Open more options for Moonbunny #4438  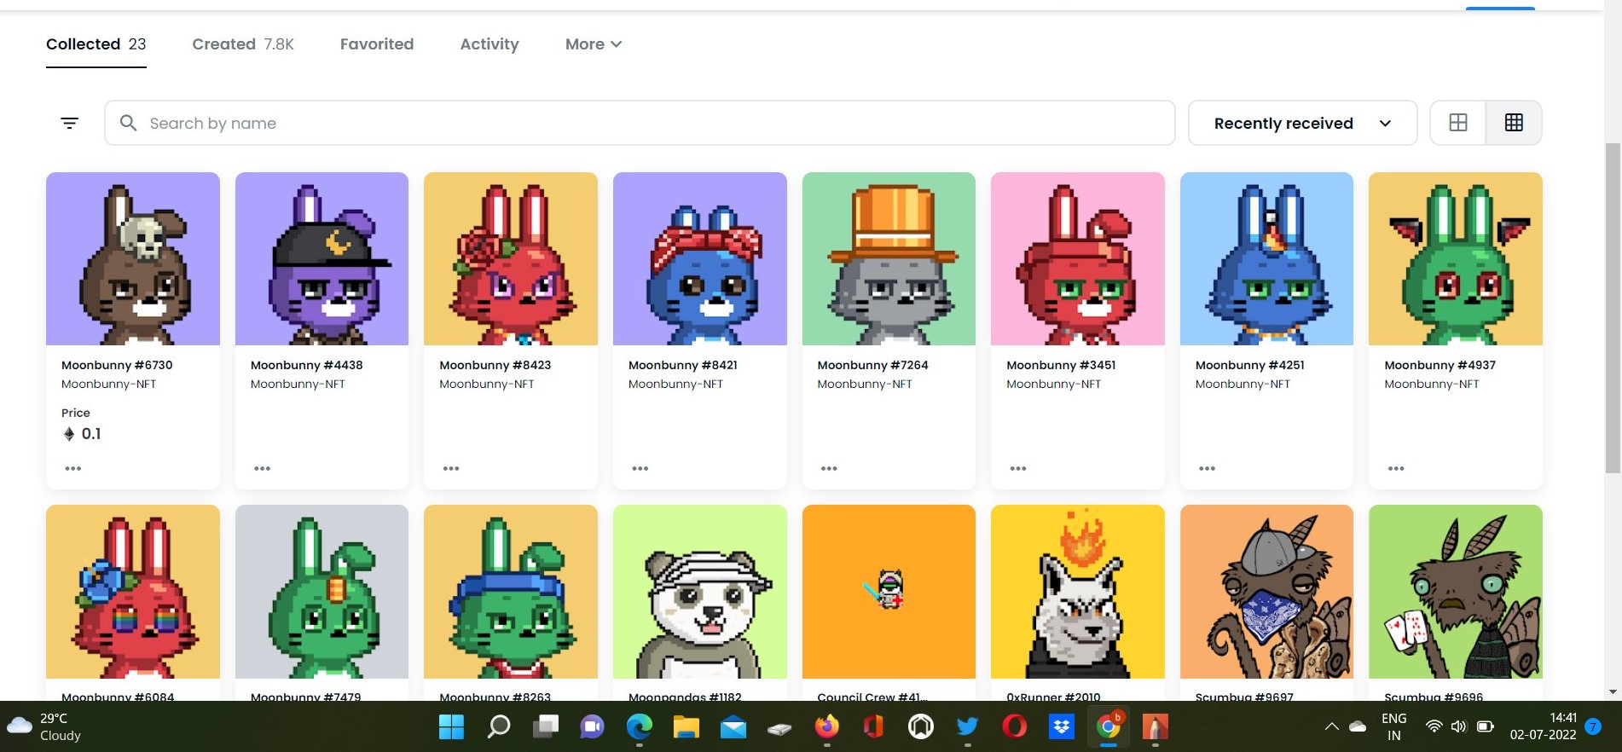[x=262, y=468]
